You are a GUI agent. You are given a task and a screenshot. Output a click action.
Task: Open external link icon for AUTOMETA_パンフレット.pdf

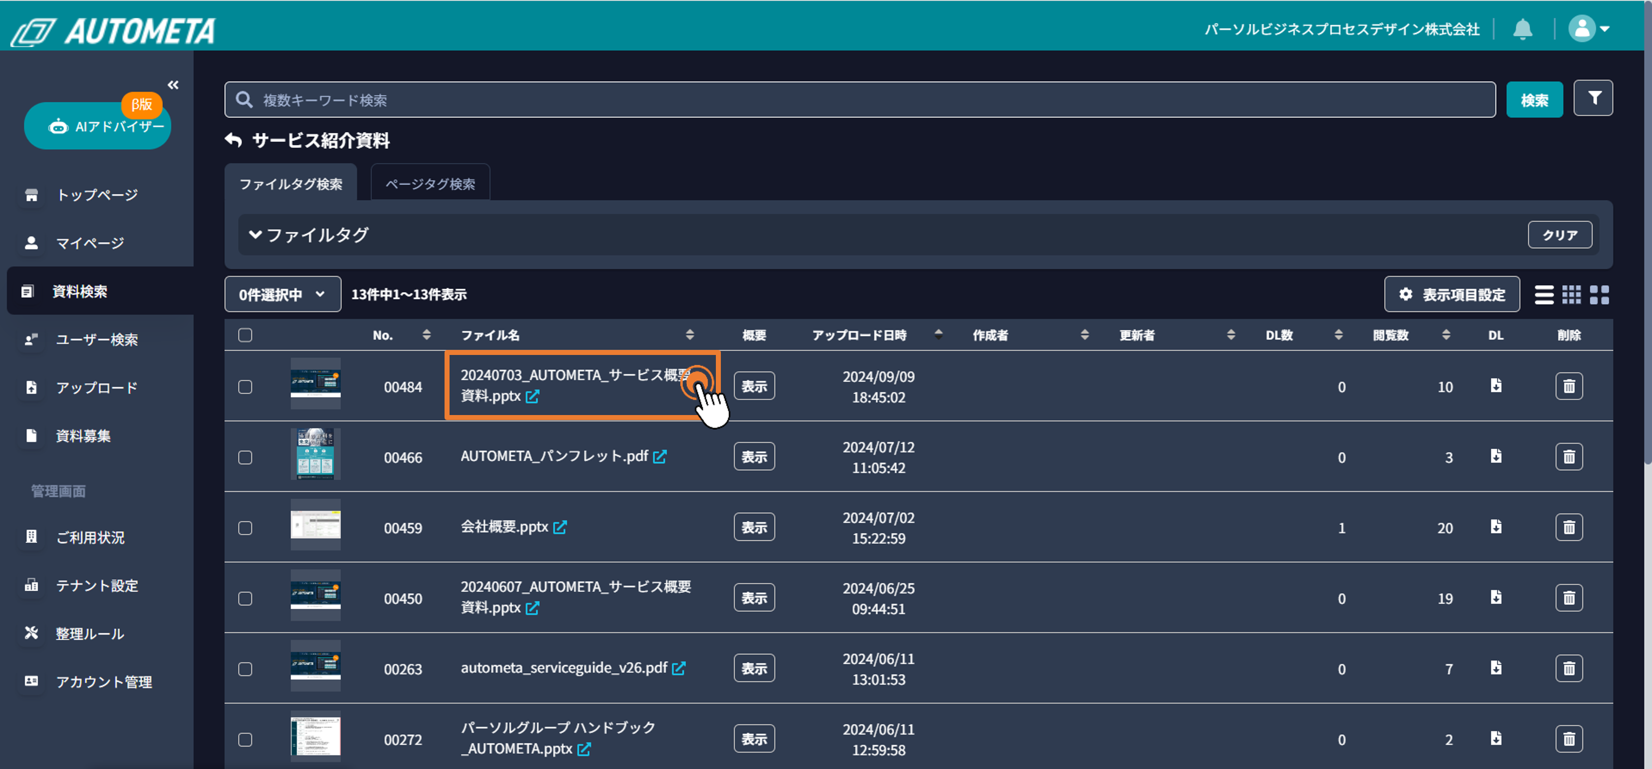coord(660,457)
